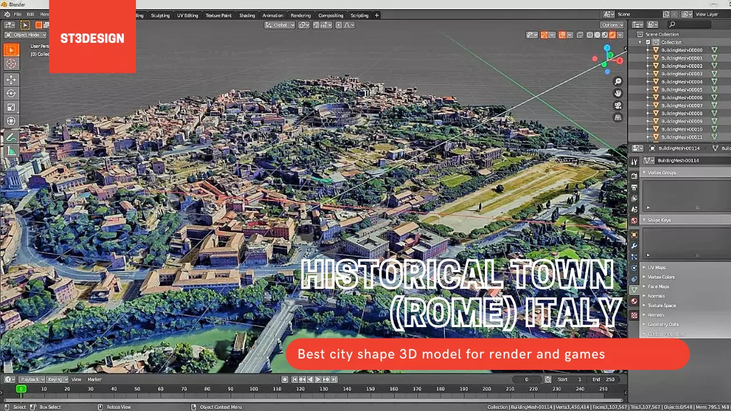
Task: Activate the Transform tool
Action: point(11,120)
